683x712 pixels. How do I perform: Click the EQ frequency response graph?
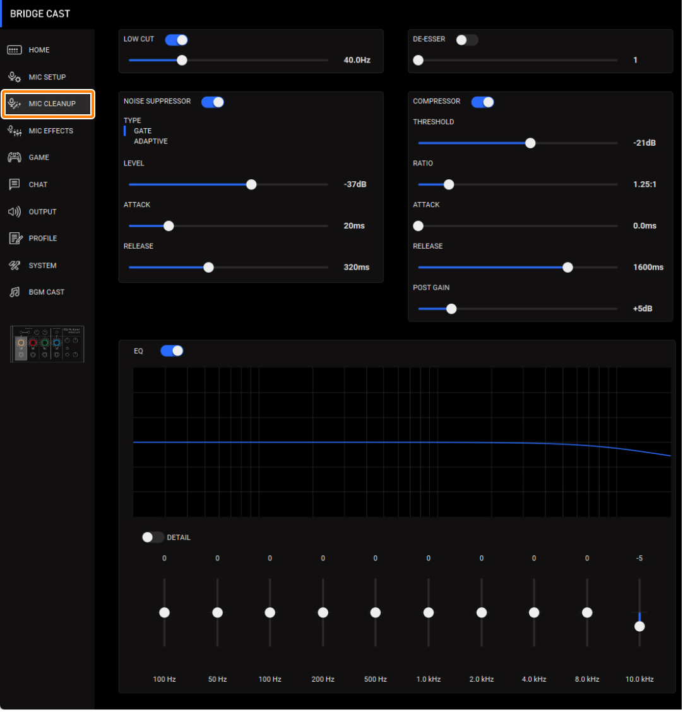tap(403, 442)
